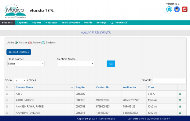Click the FeedBack chat bubble icon
This screenshot has height=121, width=190.
[112, 23]
